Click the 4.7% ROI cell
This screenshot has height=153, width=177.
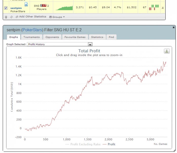(117, 7)
